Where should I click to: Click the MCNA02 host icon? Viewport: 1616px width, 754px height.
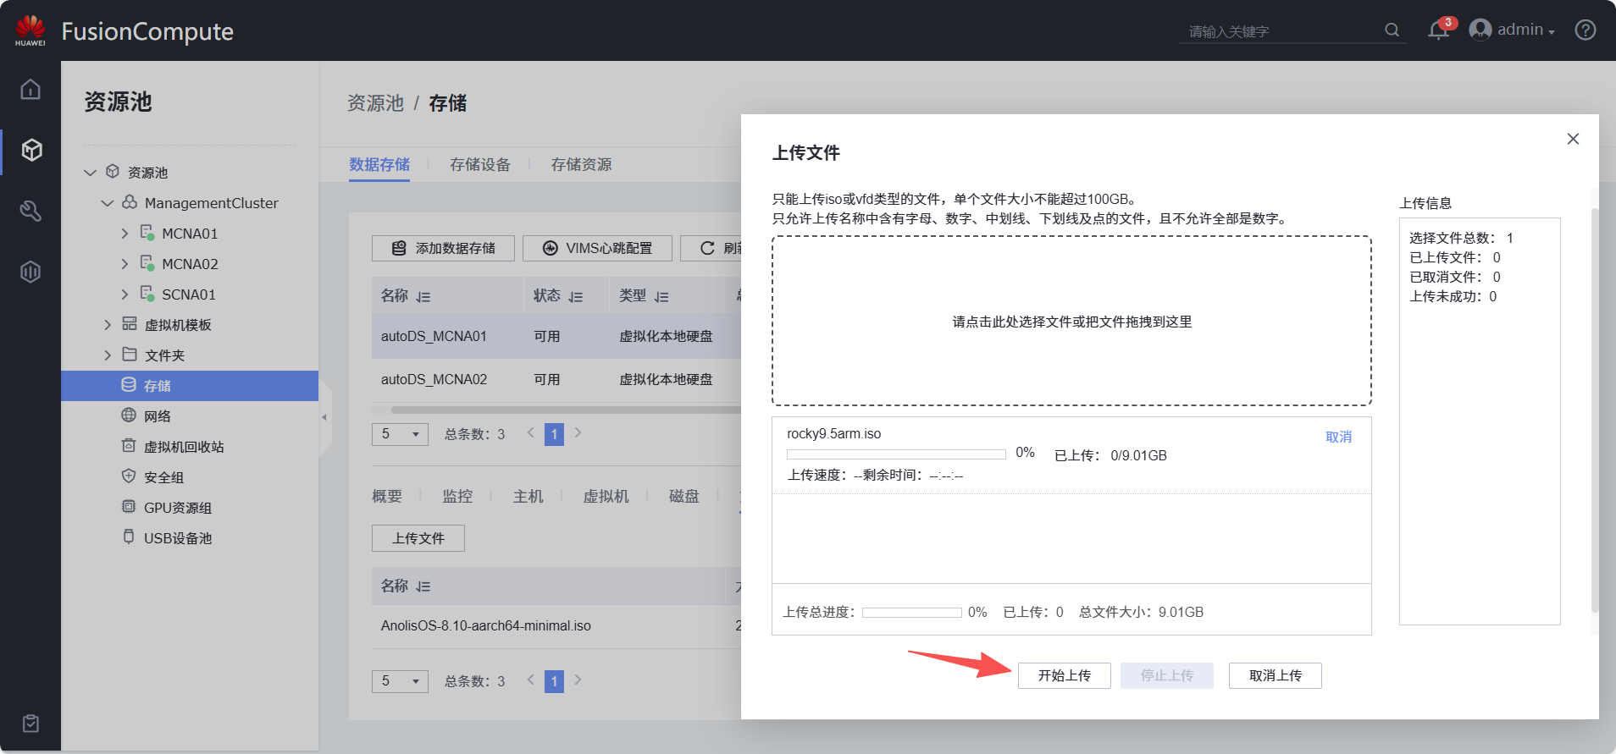(147, 263)
